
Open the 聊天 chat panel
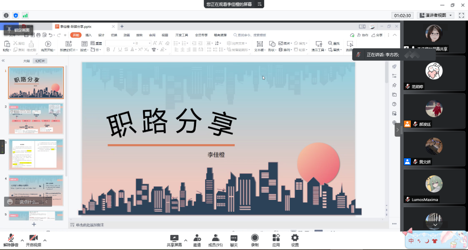pyautogui.click(x=234, y=240)
